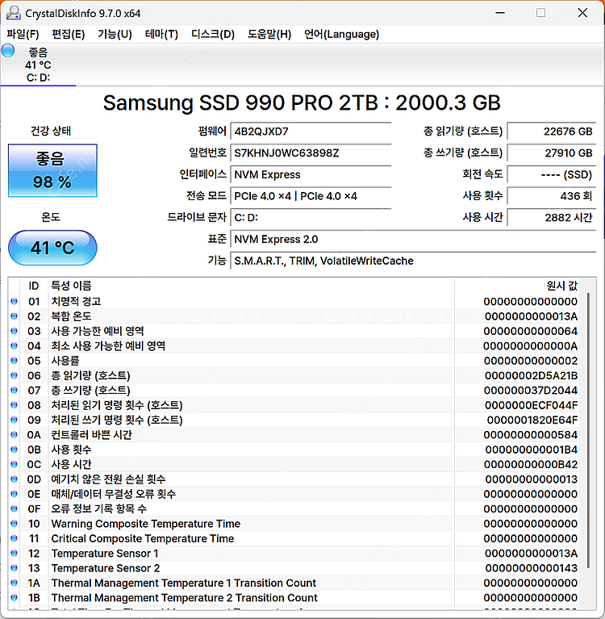Viewport: 605px width, 619px height.
Task: Click the CrystalDiskInfo app icon in title bar
Action: 13,13
